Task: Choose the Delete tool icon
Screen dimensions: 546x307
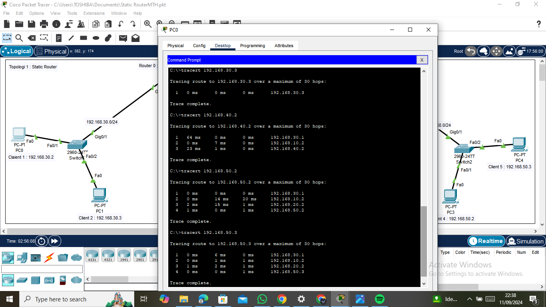Action: click(32, 38)
